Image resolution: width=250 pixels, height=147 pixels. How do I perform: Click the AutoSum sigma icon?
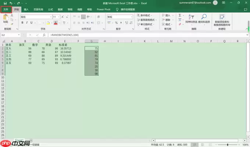click(180, 15)
